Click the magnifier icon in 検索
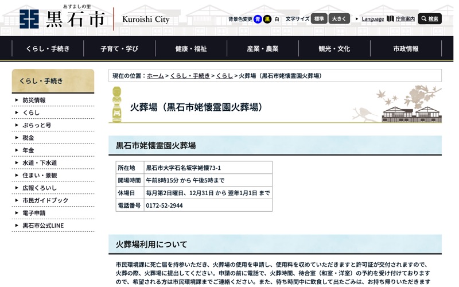The width and height of the screenshot is (459, 287). click(423, 19)
